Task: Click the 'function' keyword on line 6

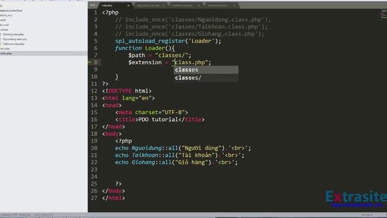Action: pyautogui.click(x=128, y=48)
